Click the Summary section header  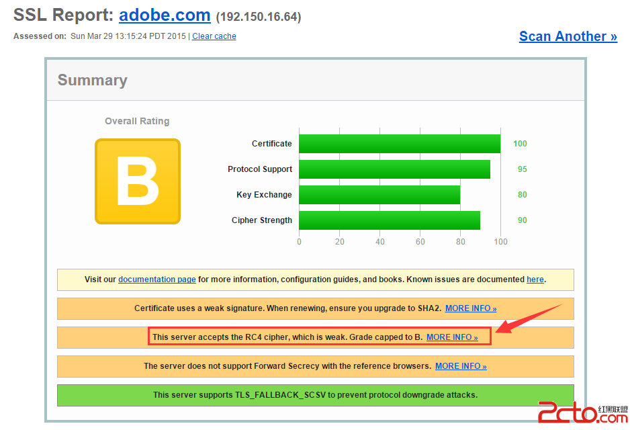click(92, 80)
